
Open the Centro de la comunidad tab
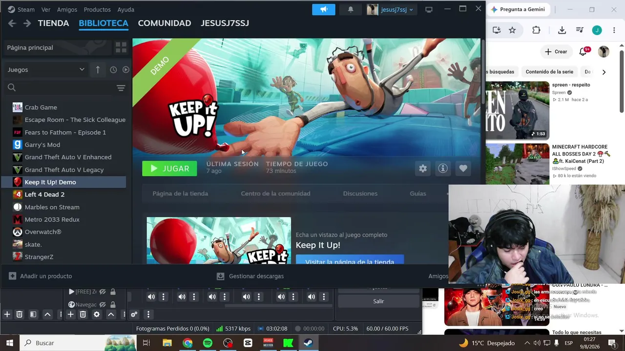(x=275, y=194)
